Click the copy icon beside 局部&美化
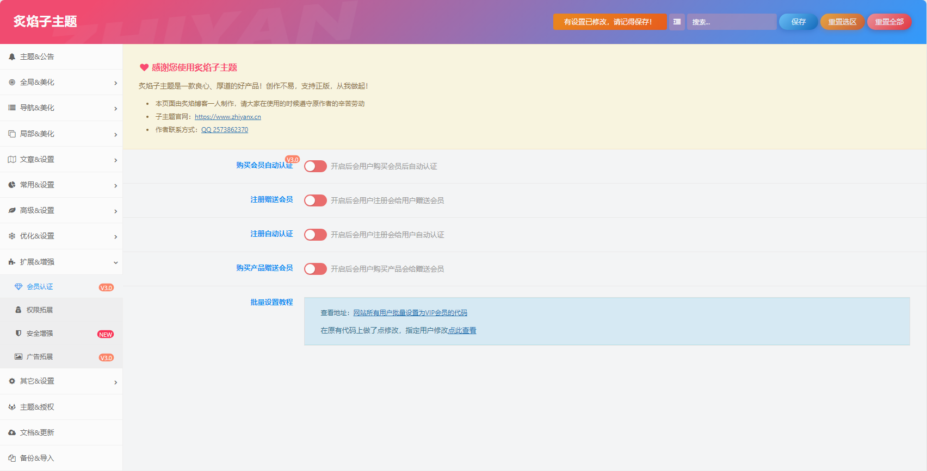Image resolution: width=927 pixels, height=471 pixels. (x=12, y=134)
